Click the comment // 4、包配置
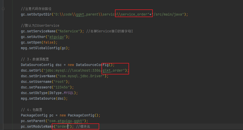243x130 pixels. pyautogui.click(x=32, y=110)
